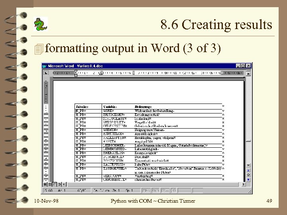Viewport: 287px width, 215px height.
Task: Click the 'CHRONHUSTE' variable cell
Action: (x=118, y=180)
